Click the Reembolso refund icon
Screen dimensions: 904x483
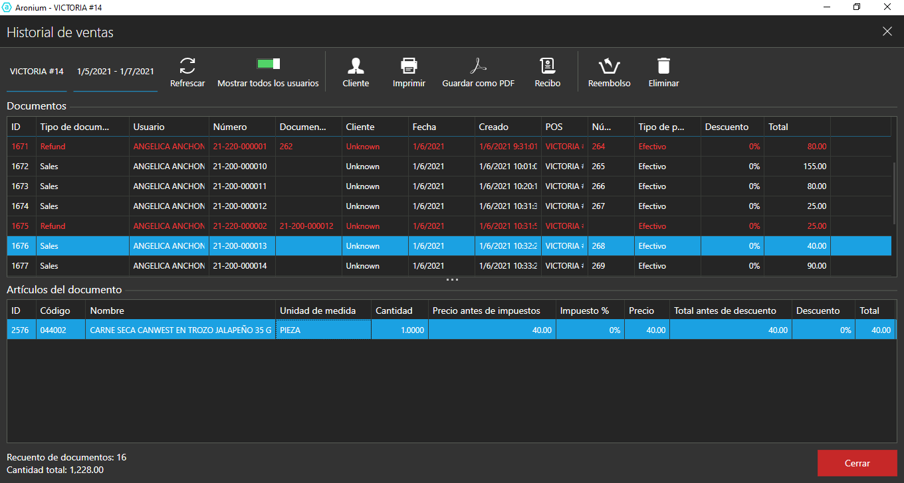[609, 66]
